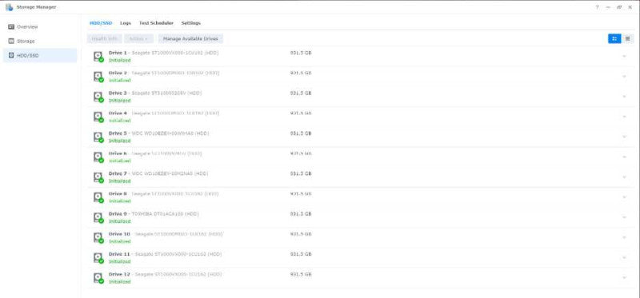The width and height of the screenshot is (640, 298).
Task: Switch to the Logs tab
Action: (126, 23)
